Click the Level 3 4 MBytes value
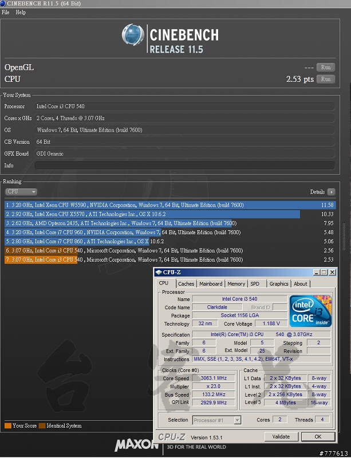This screenshot has height=458, width=351. point(285,402)
